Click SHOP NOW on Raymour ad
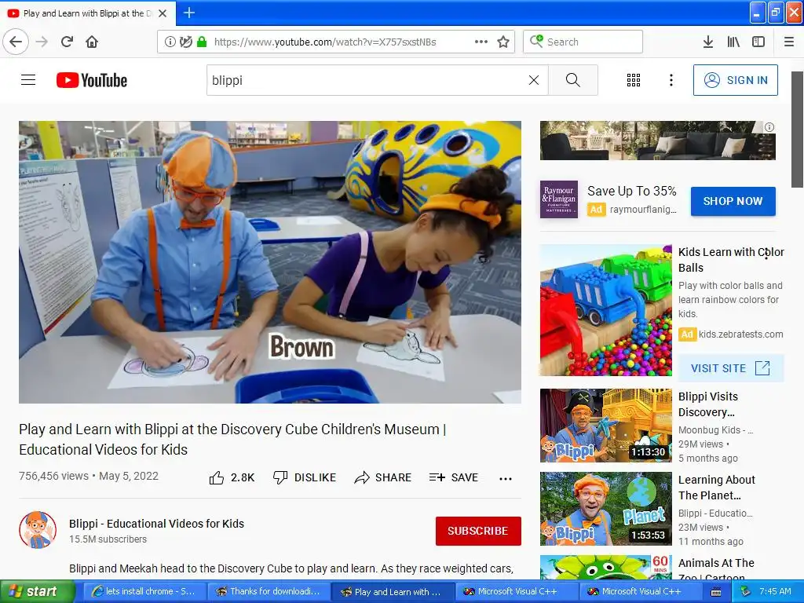This screenshot has height=603, width=804. click(733, 201)
